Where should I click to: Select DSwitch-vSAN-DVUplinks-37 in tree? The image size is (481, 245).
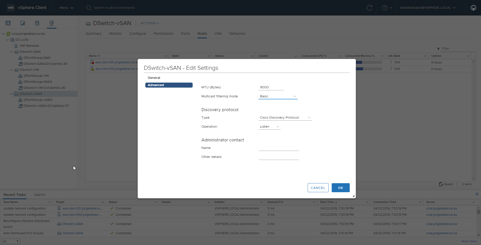point(46,106)
